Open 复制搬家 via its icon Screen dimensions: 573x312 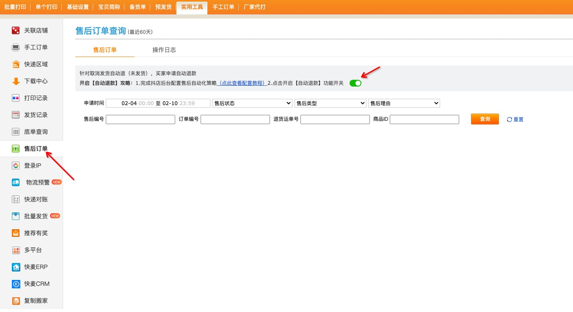[x=16, y=301]
